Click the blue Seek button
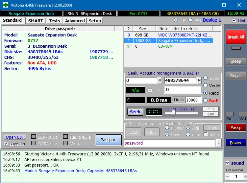The height and width of the screenshot is (183, 247). click(135, 112)
